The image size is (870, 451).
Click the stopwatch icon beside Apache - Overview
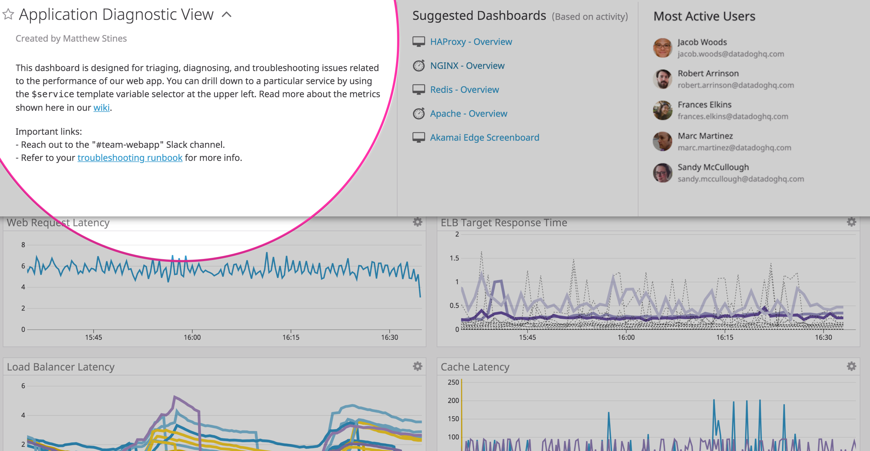tap(419, 113)
